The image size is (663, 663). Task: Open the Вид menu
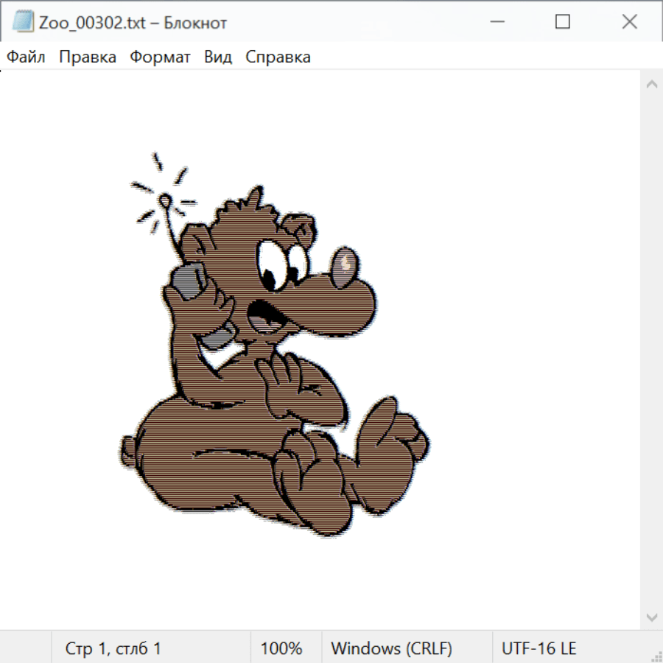(218, 57)
